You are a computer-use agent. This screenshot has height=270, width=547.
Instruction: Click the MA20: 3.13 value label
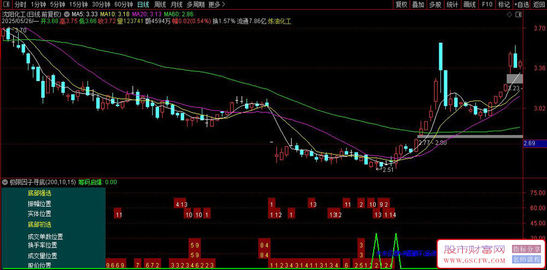147,14
